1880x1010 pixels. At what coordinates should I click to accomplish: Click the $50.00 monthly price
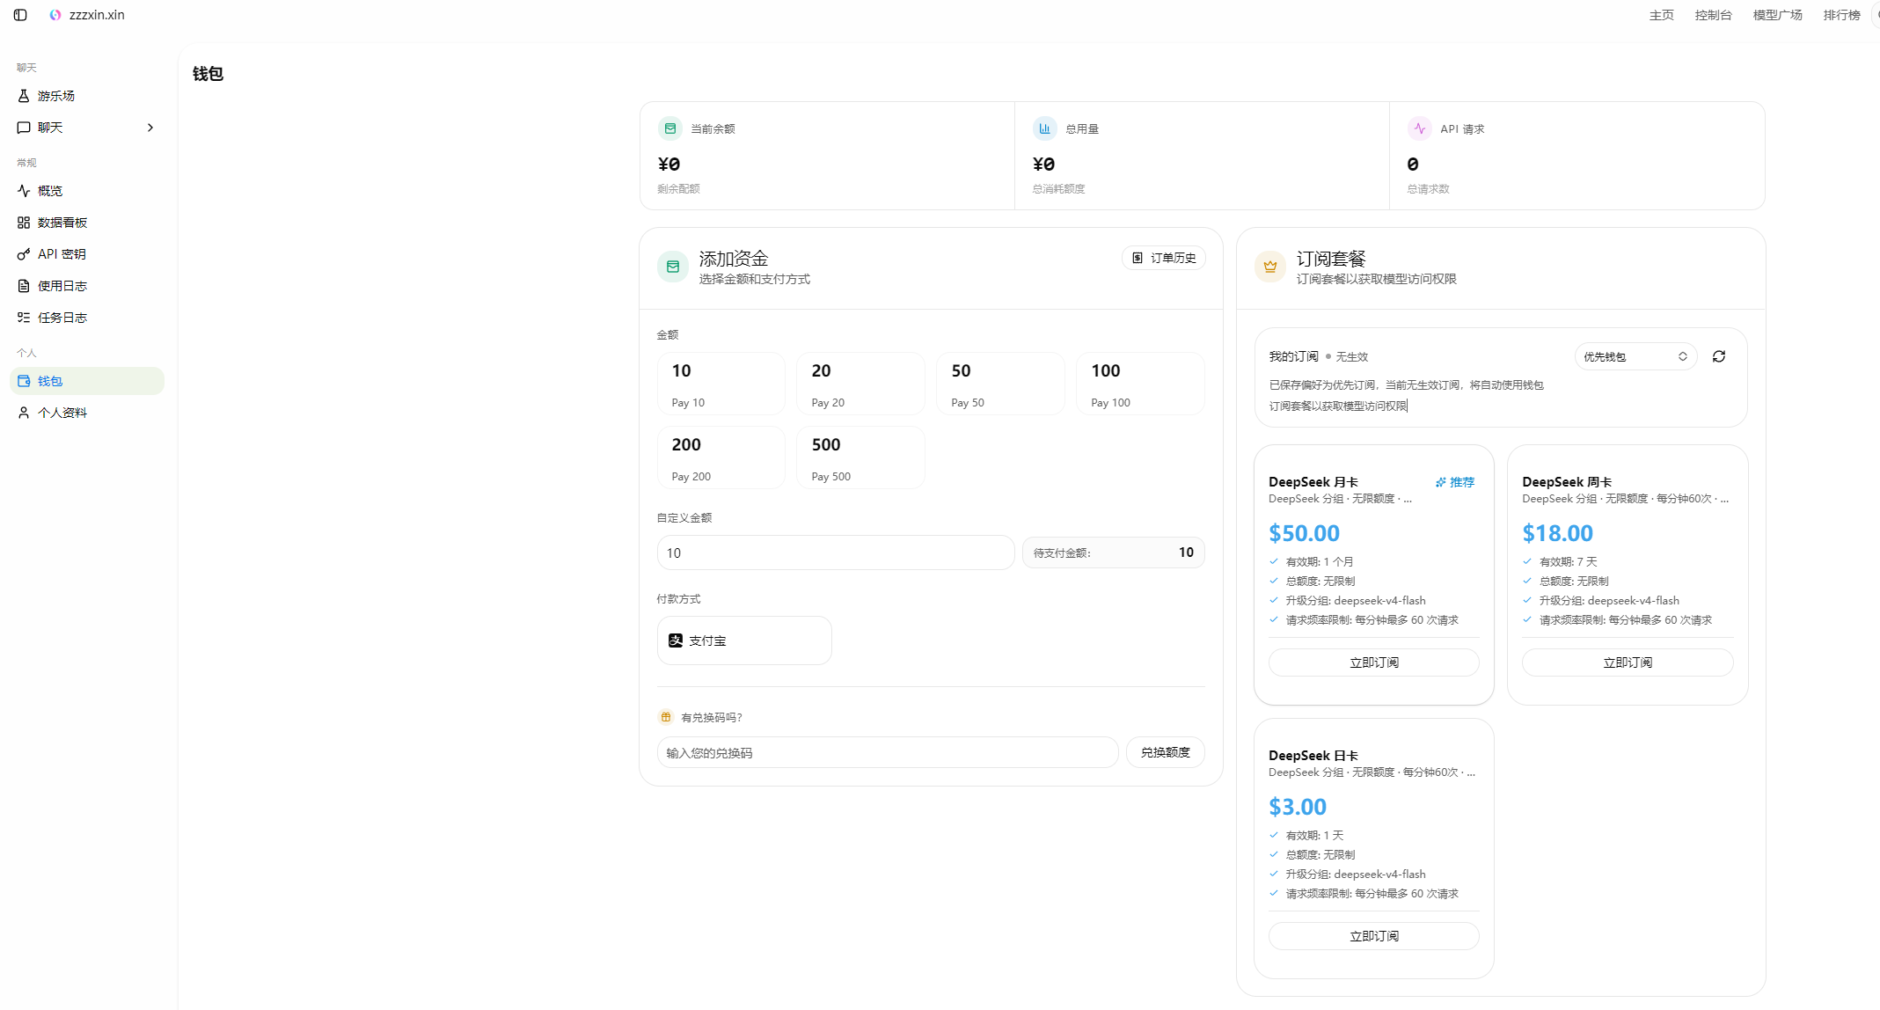pyautogui.click(x=1304, y=533)
